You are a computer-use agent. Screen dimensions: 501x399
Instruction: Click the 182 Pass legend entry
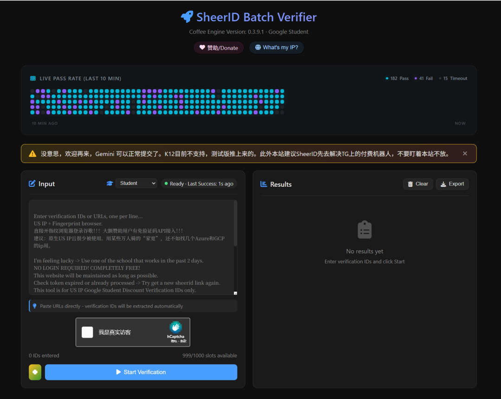(x=397, y=78)
